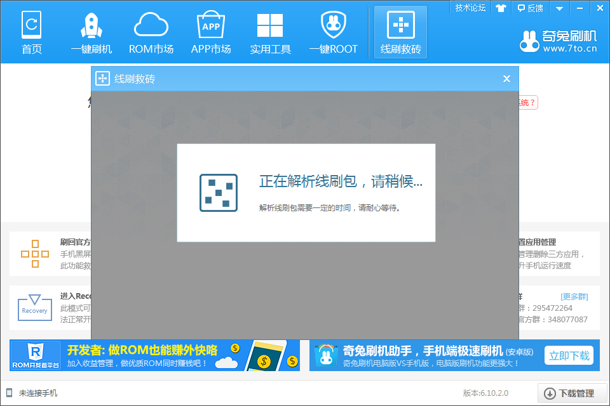This screenshot has height=406, width=610.
Task: Click the 立即下载 button
Action: click(x=569, y=355)
